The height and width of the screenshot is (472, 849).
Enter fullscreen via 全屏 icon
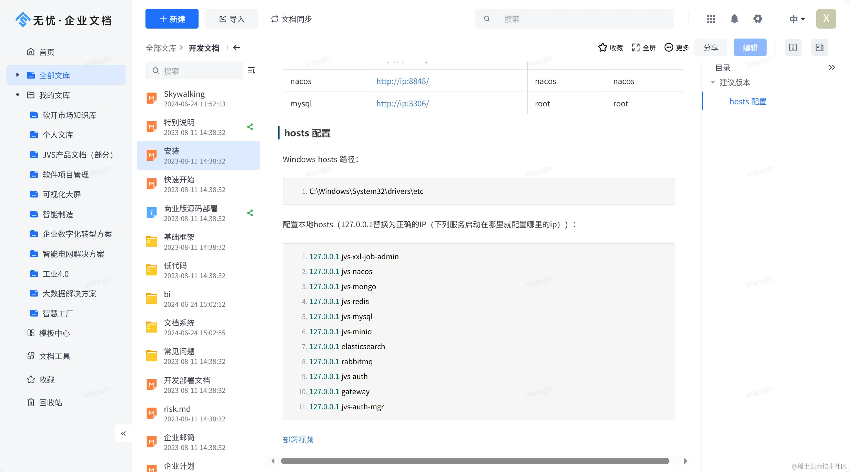635,48
